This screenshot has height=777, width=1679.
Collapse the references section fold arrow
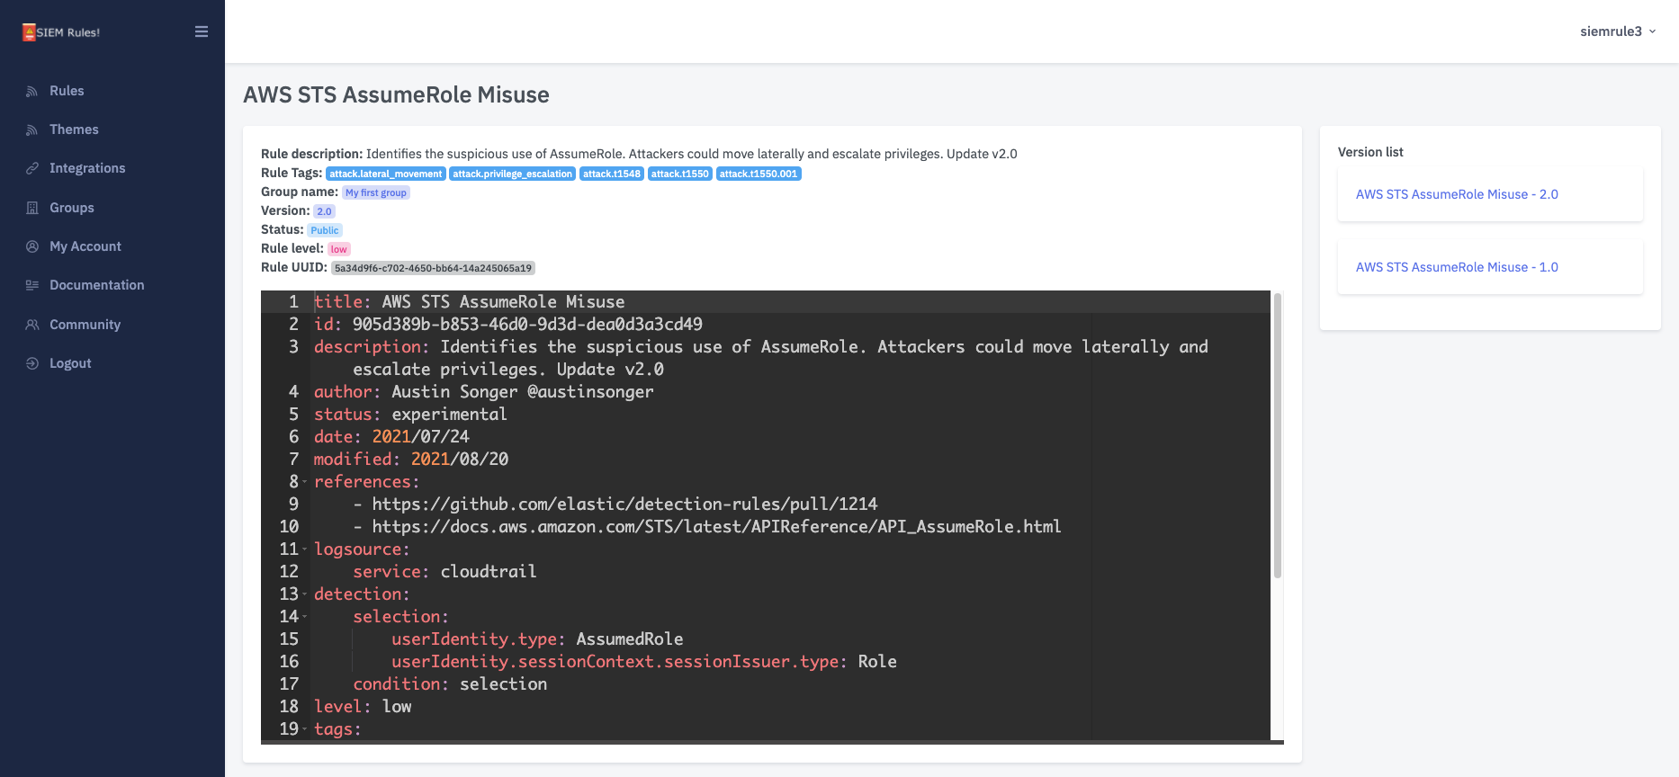pyautogui.click(x=304, y=482)
